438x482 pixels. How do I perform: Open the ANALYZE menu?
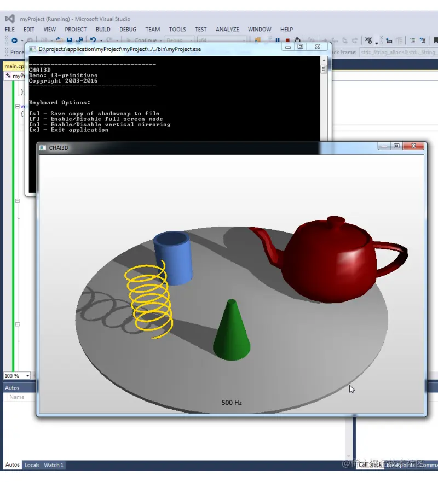pos(227,29)
